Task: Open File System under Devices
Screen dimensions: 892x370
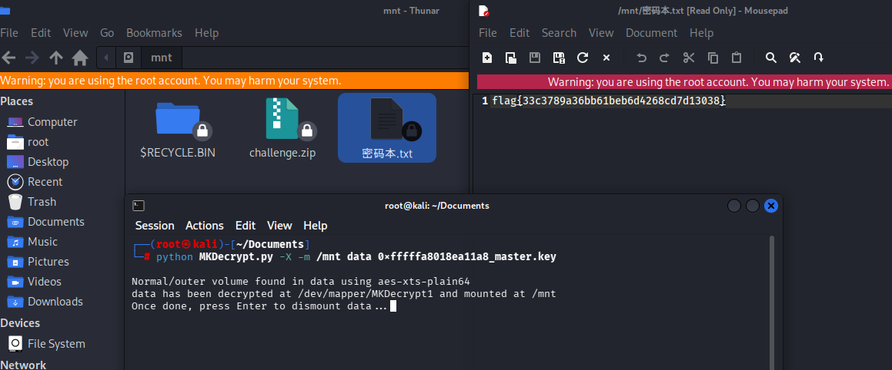Action: [56, 344]
